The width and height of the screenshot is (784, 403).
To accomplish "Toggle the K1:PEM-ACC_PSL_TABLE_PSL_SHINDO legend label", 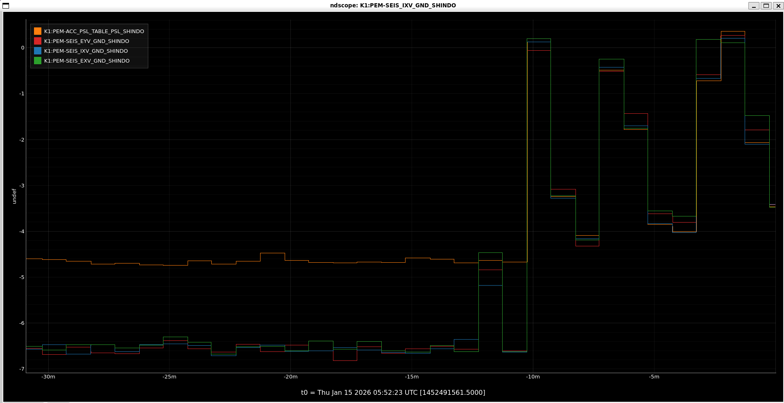I will (94, 32).
